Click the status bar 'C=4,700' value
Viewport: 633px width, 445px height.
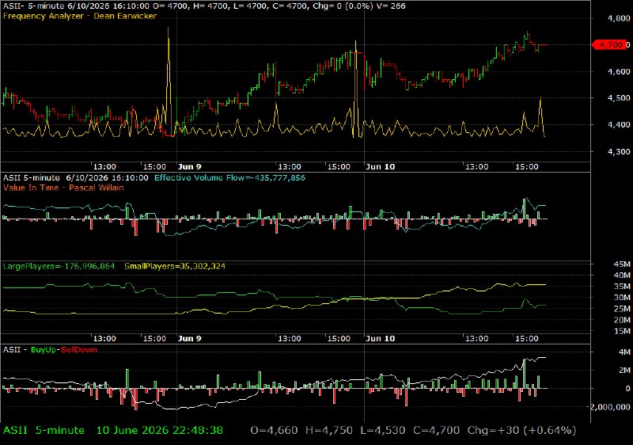(437, 431)
